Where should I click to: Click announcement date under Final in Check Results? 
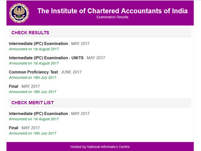32,92
